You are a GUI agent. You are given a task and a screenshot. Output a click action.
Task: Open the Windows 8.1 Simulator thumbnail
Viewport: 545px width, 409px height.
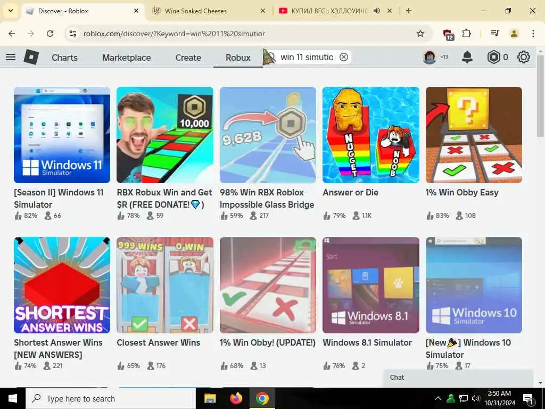point(371,285)
